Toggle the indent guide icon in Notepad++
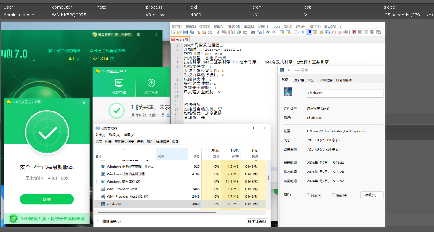 [309, 32]
